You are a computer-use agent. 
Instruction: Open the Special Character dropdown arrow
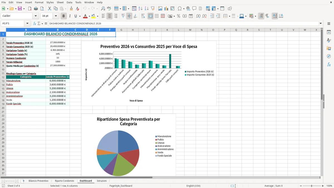(184, 9)
